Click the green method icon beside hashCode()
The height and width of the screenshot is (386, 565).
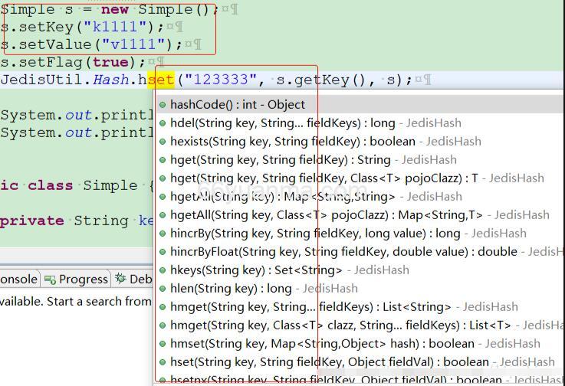pyautogui.click(x=163, y=105)
